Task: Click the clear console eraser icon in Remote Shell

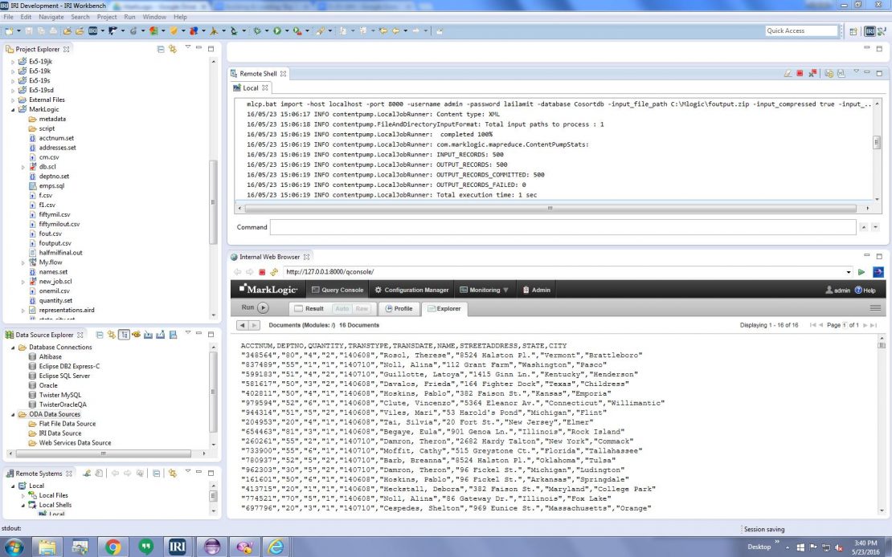Action: pyautogui.click(x=788, y=73)
